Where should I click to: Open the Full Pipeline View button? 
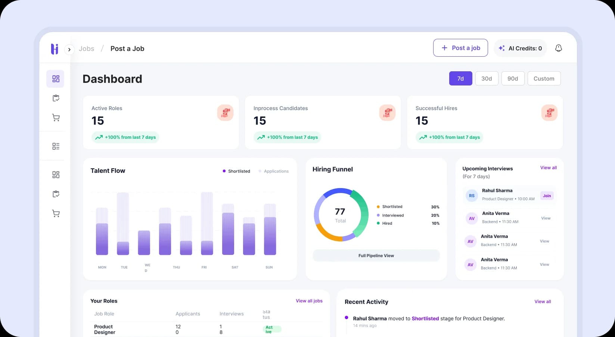[x=376, y=256]
